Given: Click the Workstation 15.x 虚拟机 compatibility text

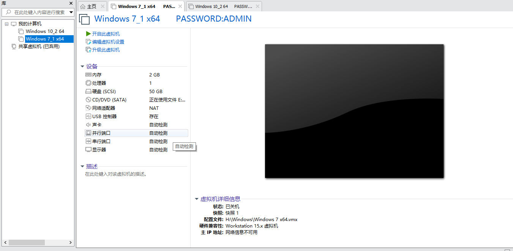Looking at the screenshot, I should 252,226.
